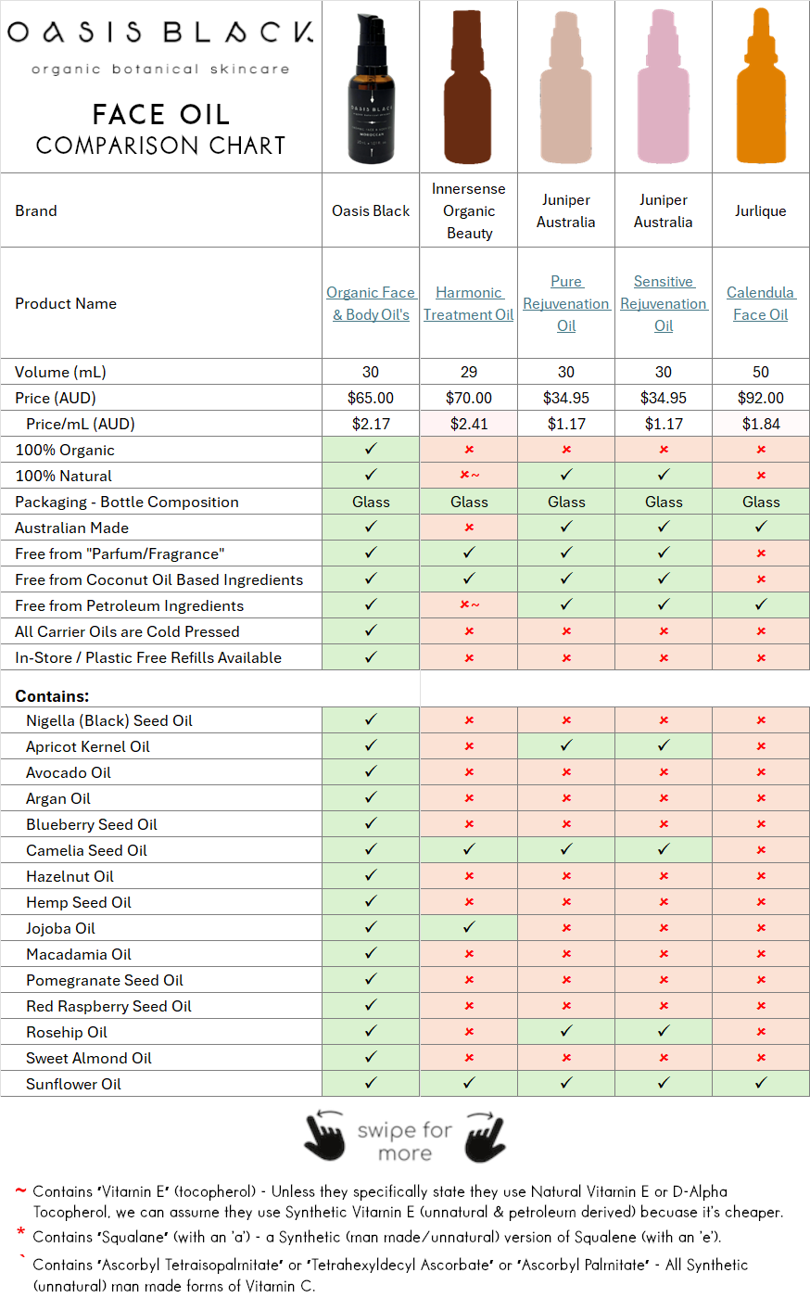Open the Calendula Face Oil link
This screenshot has width=810, height=1298.
tap(760, 303)
